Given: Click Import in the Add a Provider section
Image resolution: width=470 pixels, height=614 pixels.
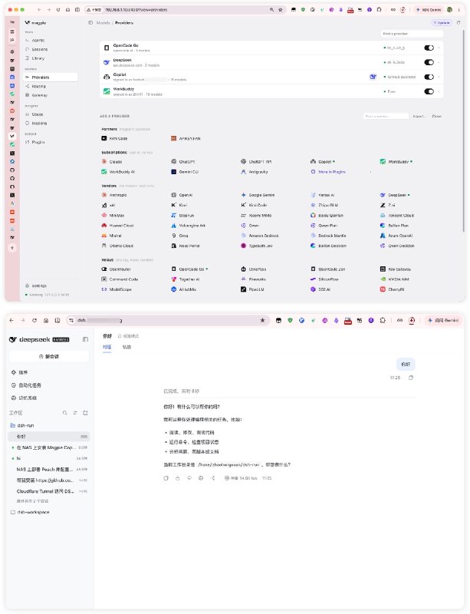Looking at the screenshot, I should coord(419,117).
